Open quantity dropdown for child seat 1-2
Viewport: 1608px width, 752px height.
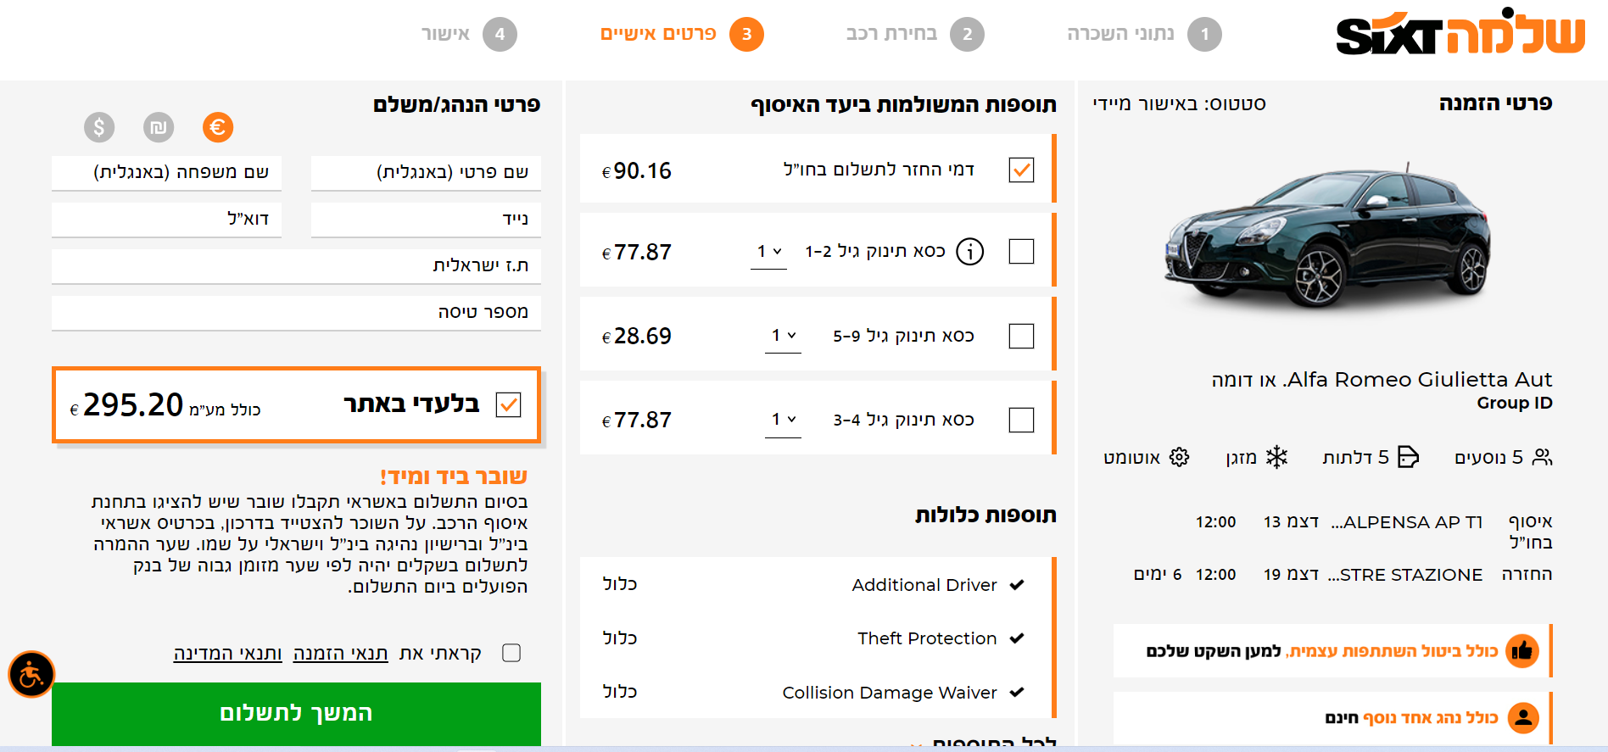(768, 252)
